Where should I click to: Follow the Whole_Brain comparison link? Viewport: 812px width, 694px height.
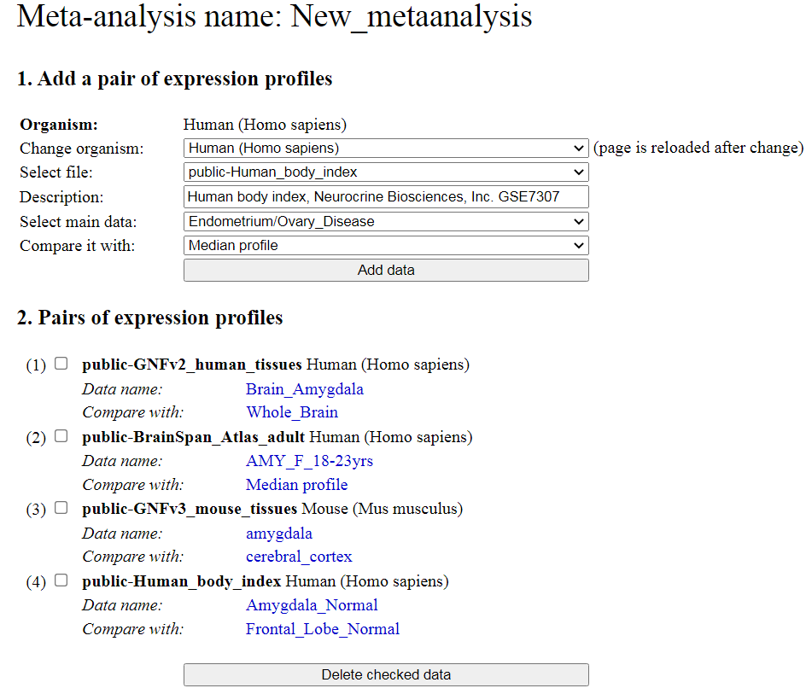tap(292, 412)
